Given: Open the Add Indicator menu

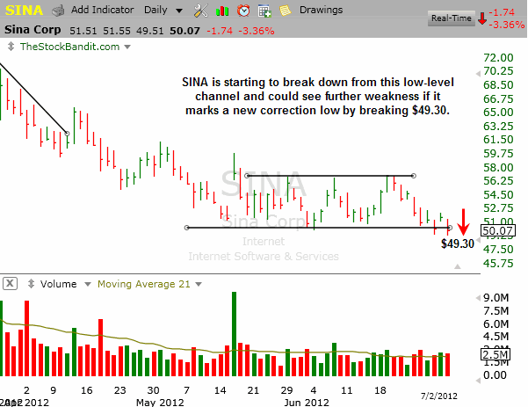Looking at the screenshot, I should pyautogui.click(x=103, y=10).
